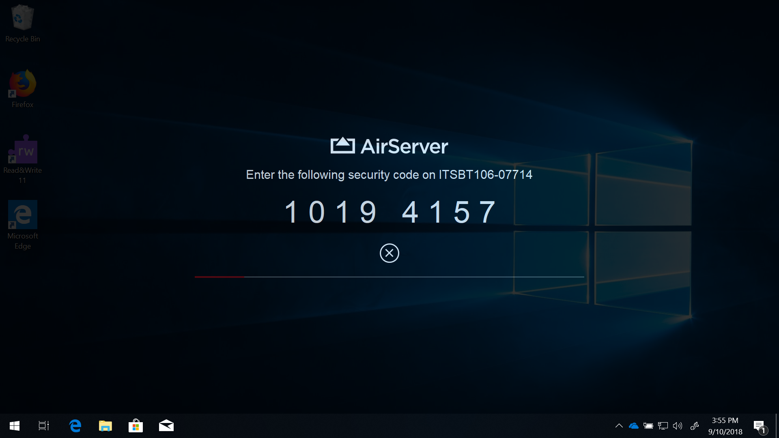This screenshot has height=438, width=779.
Task: Select the Microsoft Edge desktop shortcut
Action: (x=22, y=225)
